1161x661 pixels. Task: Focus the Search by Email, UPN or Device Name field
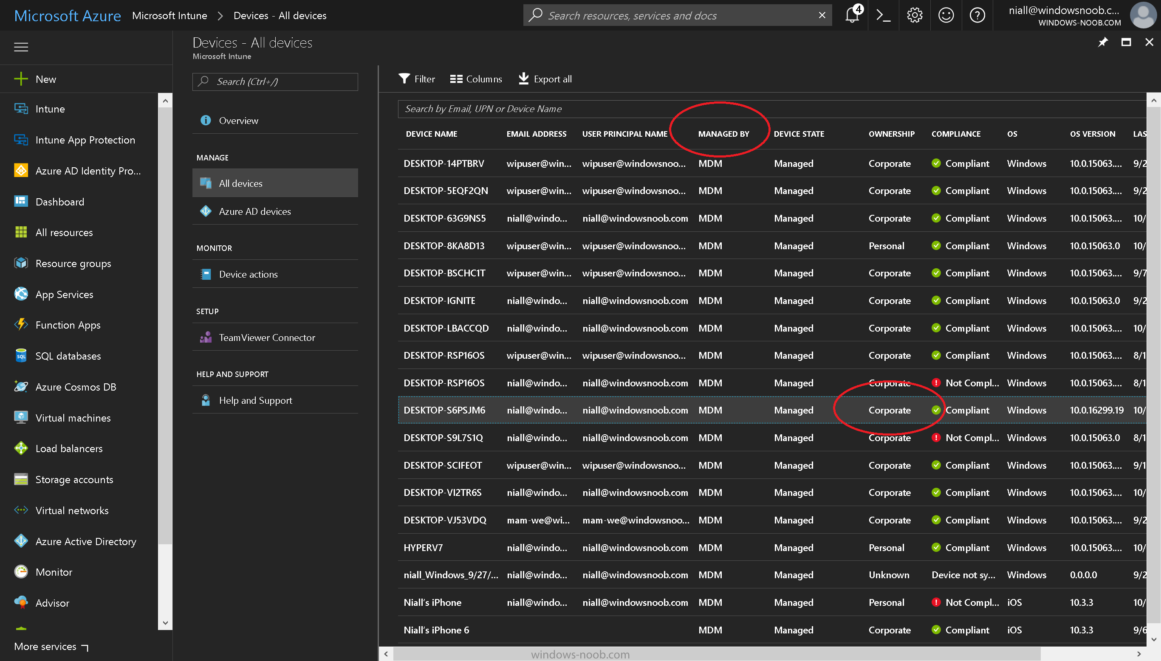(771, 109)
